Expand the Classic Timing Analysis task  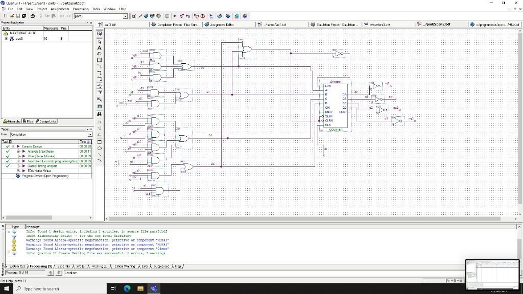[x=18, y=166]
